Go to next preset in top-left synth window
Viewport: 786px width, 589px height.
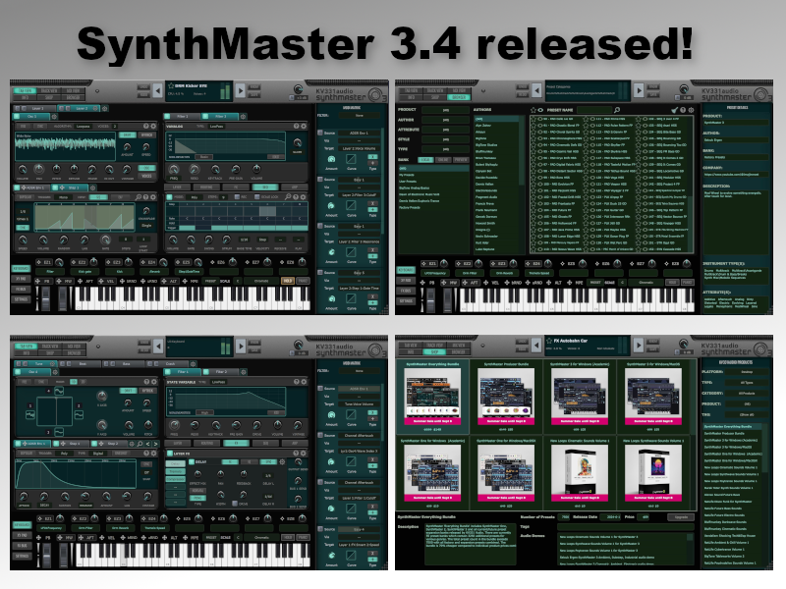tap(241, 90)
